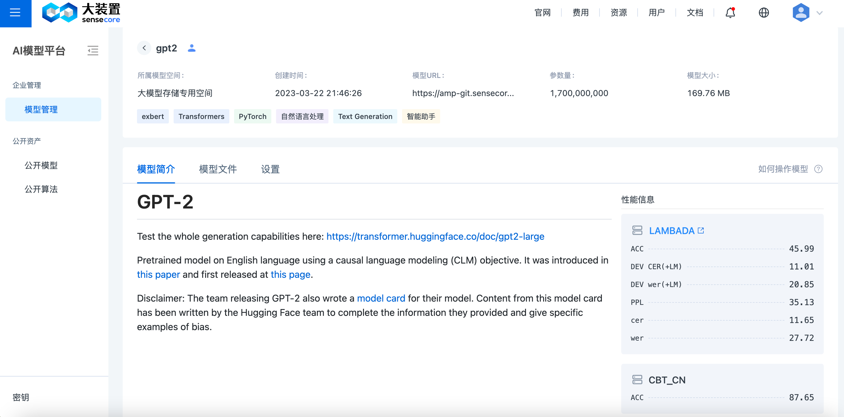Screen dimensions: 844x417
Task: Click the GPT-2 heading
Action: click(165, 202)
